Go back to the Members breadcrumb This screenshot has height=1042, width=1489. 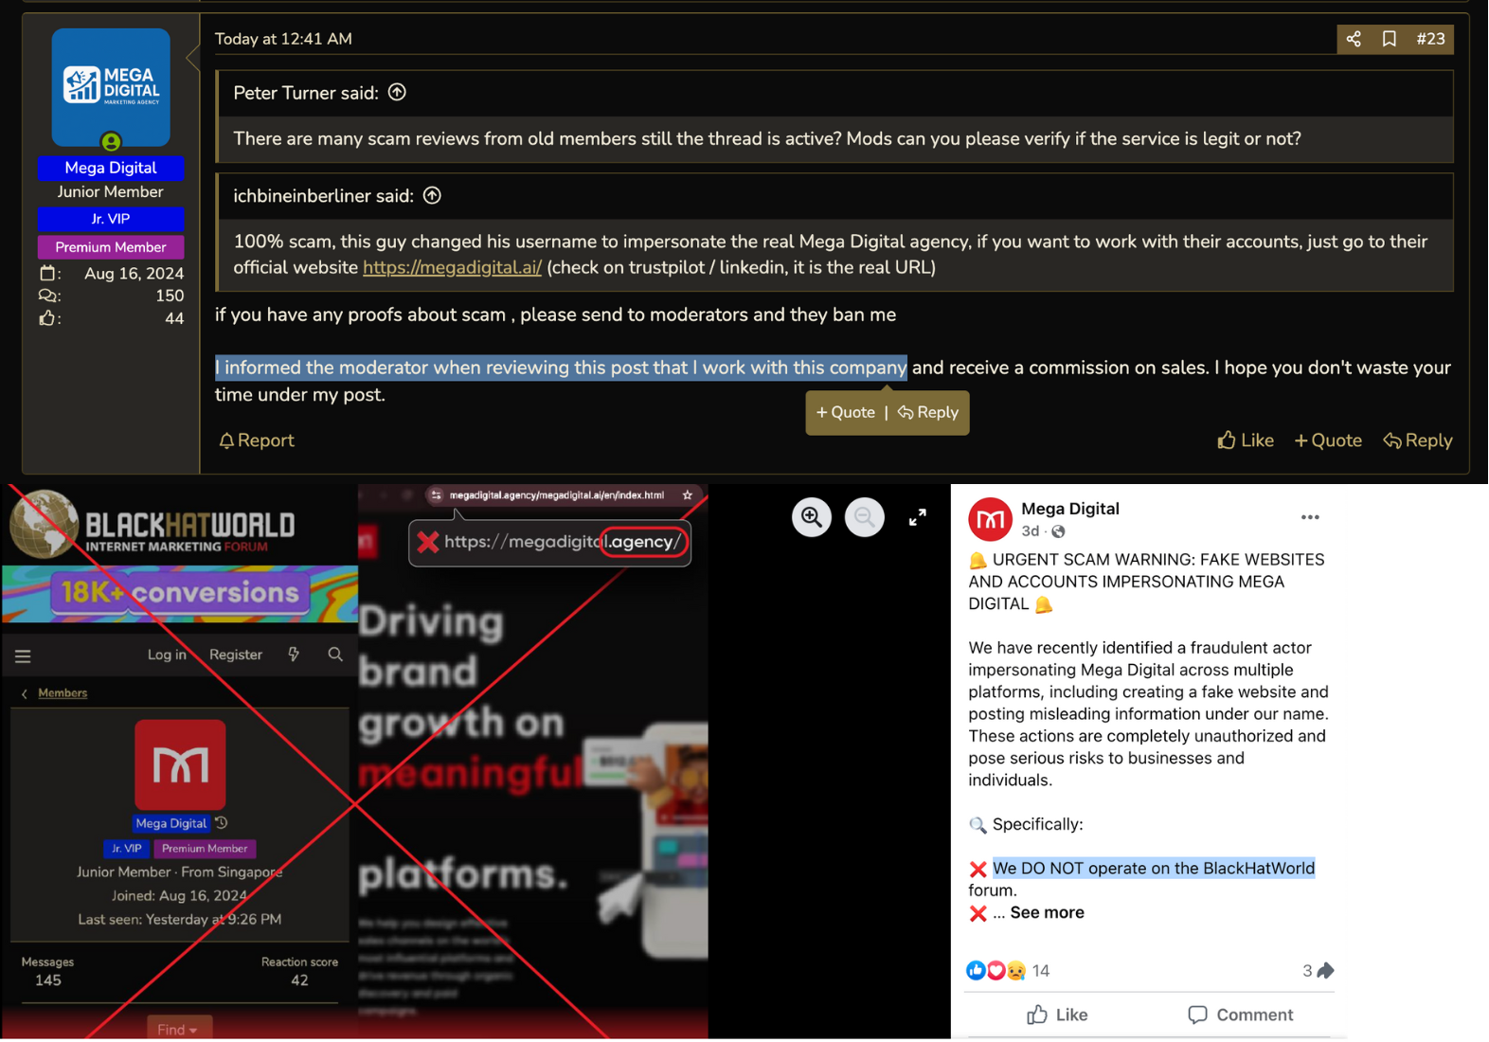click(x=63, y=693)
